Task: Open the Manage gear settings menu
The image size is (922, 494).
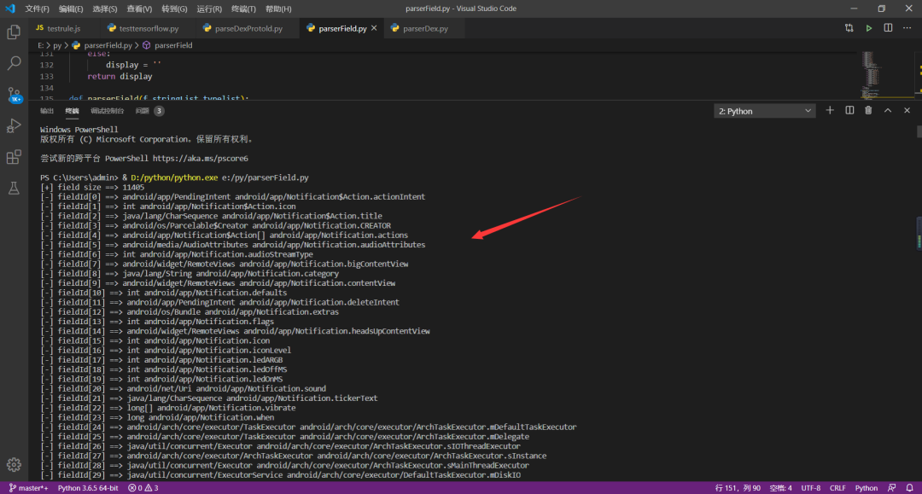Action: pos(14,465)
